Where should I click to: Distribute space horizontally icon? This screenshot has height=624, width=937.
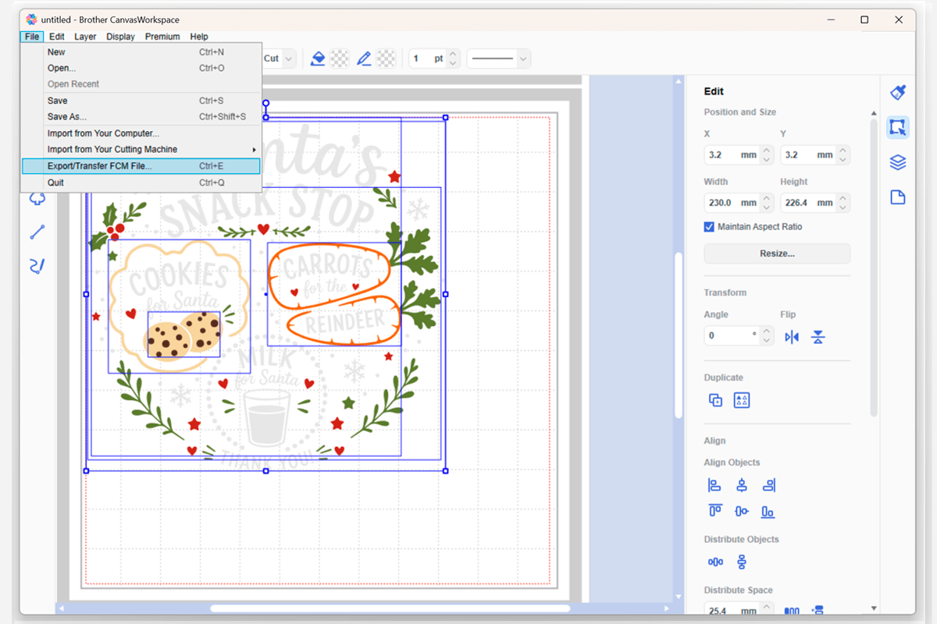(792, 611)
